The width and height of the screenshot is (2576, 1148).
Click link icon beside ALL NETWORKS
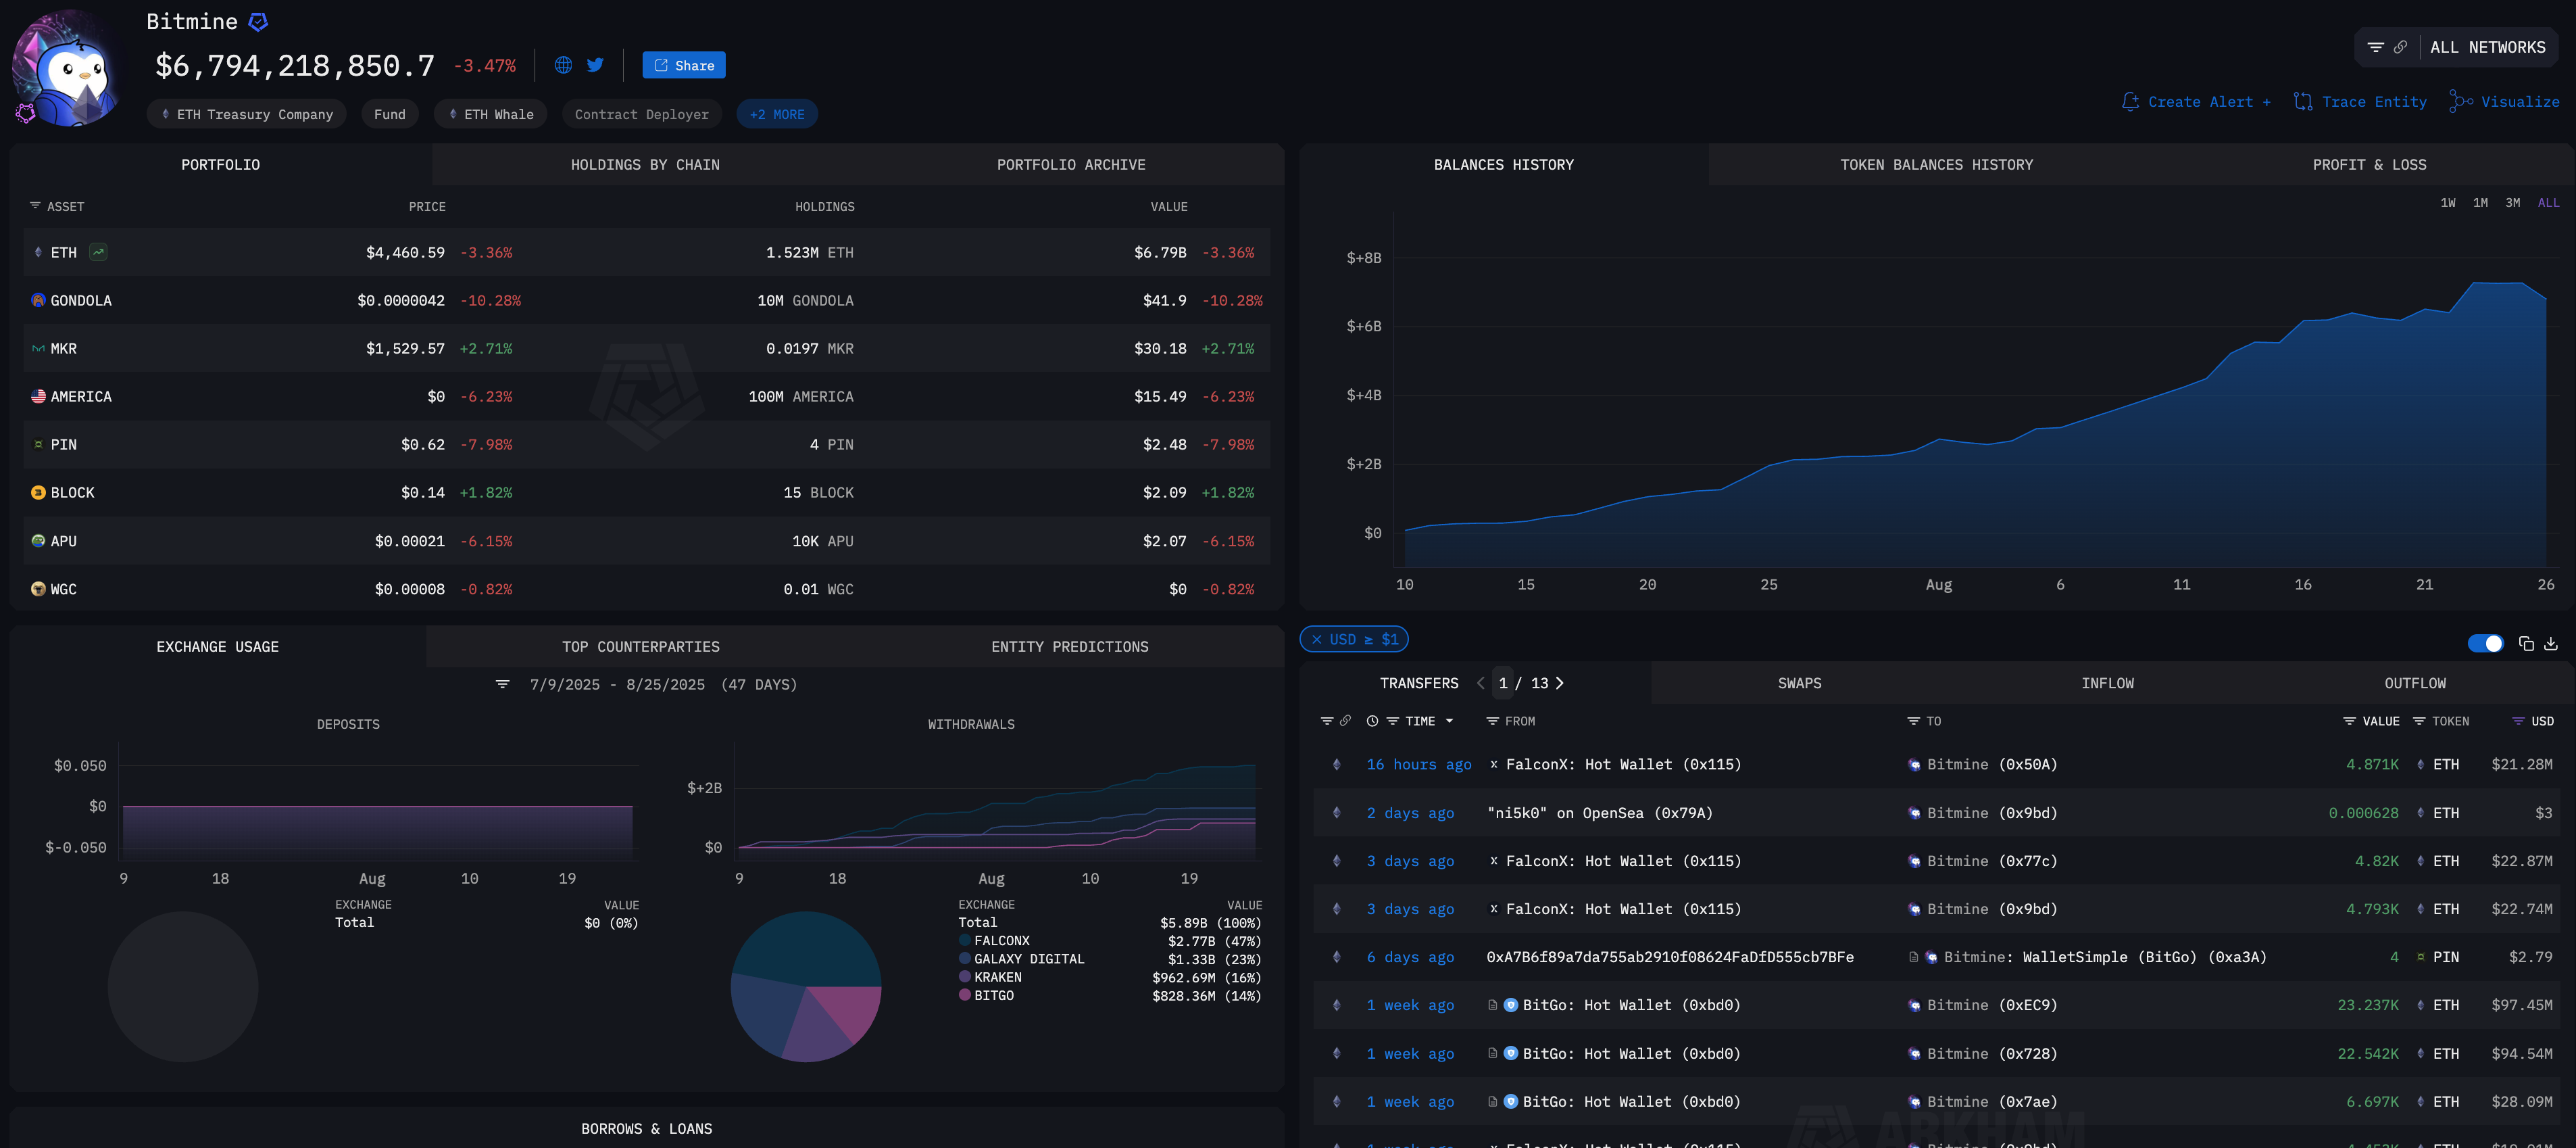[2400, 47]
